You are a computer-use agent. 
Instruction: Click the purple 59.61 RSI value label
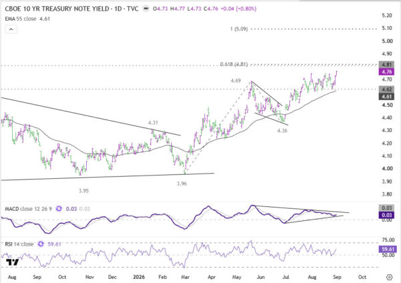pyautogui.click(x=388, y=249)
